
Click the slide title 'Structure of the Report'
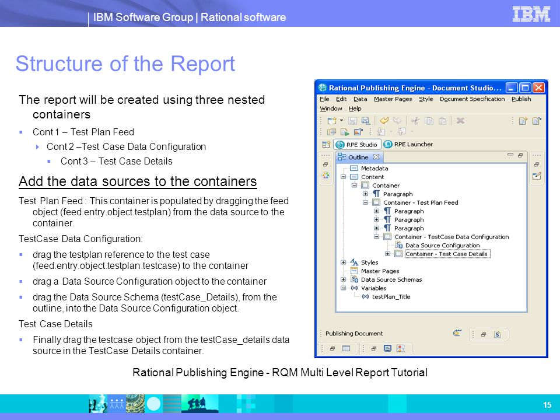[125, 64]
